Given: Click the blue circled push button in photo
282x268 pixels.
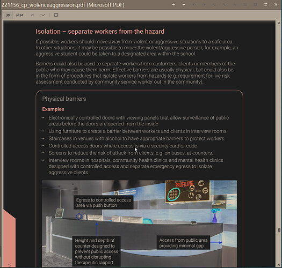Looking at the screenshot, I should pyautogui.click(x=79, y=217).
